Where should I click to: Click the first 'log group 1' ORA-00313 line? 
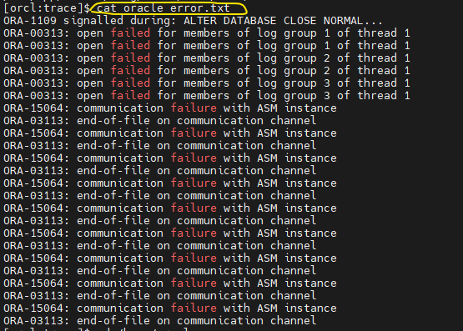(207, 33)
